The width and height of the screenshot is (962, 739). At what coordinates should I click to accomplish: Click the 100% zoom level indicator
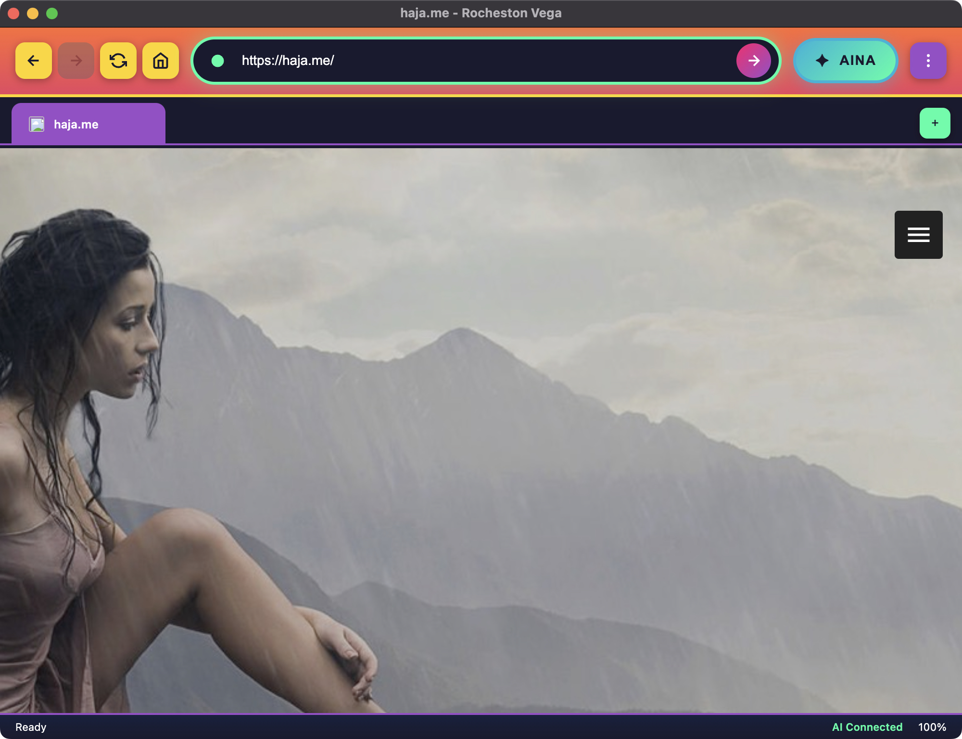pos(932,727)
